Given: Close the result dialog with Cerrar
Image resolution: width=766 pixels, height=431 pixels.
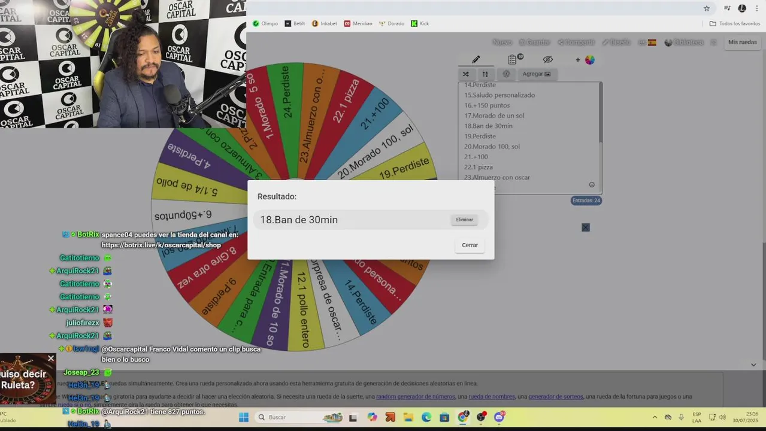Looking at the screenshot, I should [470, 245].
